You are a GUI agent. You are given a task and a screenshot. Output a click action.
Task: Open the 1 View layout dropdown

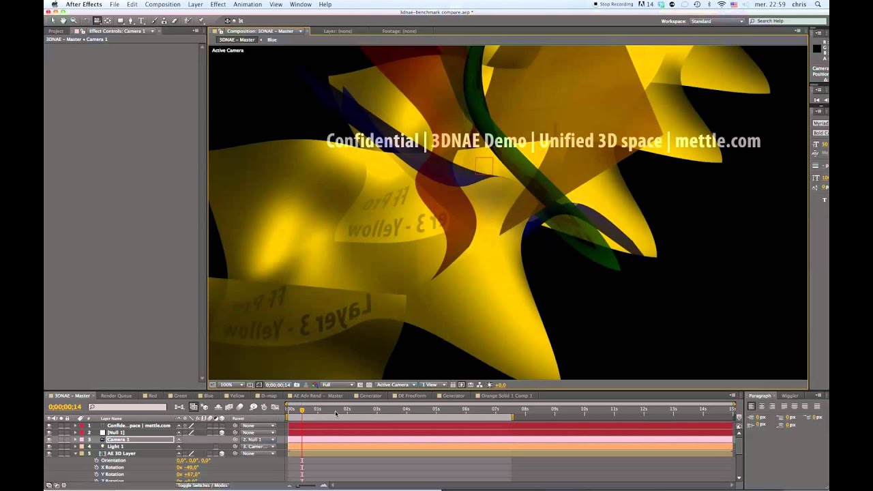433,385
